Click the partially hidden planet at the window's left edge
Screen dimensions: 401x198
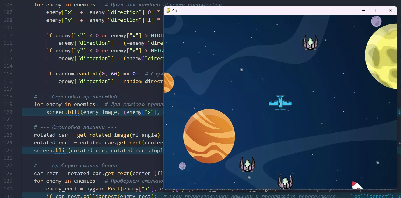168,82
